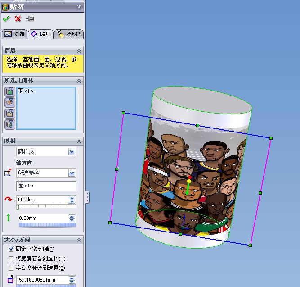Cancel the decal with the red X

(18, 18)
